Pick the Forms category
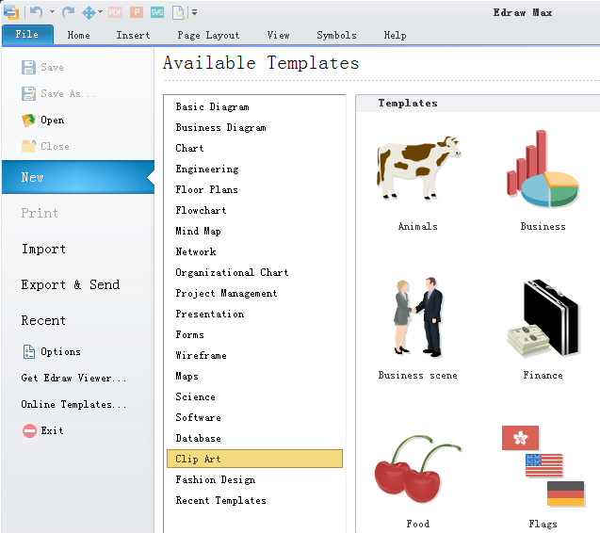 coord(189,334)
